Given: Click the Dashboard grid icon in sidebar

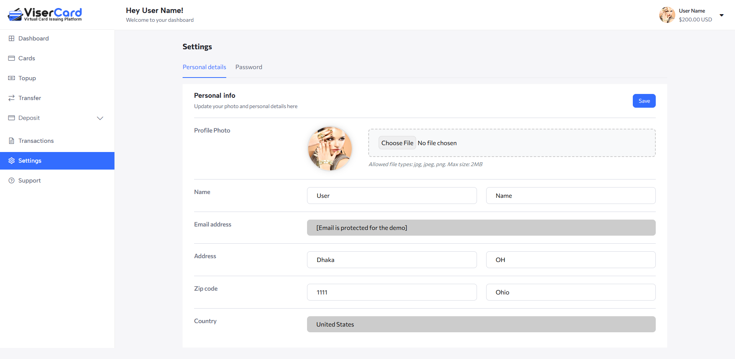Looking at the screenshot, I should 11,39.
